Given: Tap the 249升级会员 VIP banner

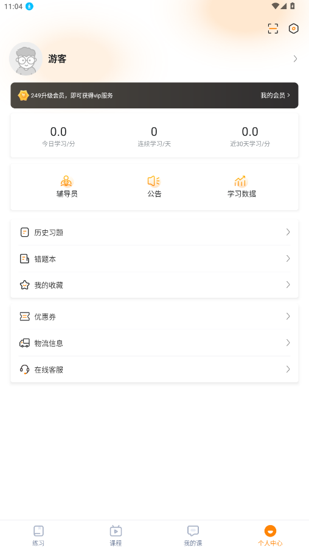Looking at the screenshot, I should [x=154, y=96].
